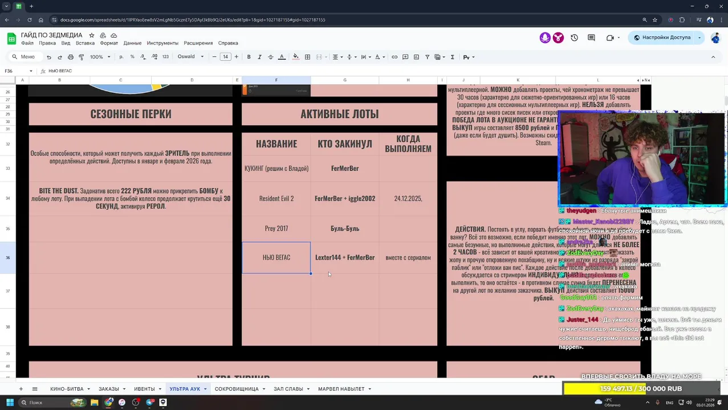728x410 pixels.
Task: Start a Meet call via camera icon
Action: [610, 38]
